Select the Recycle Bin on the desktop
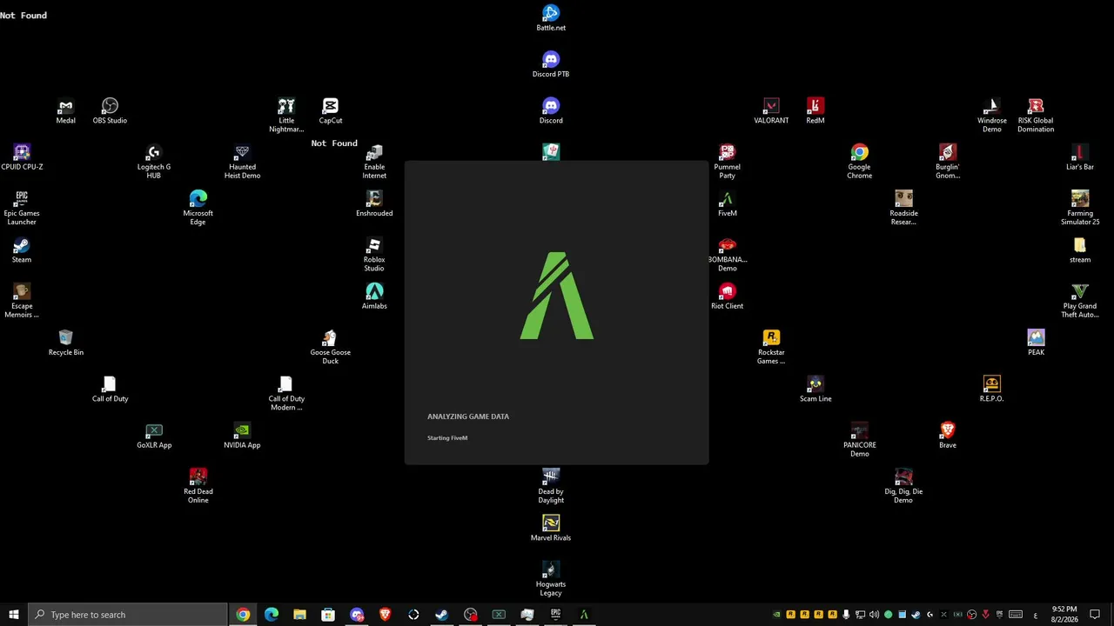This screenshot has height=626, width=1114. coord(66,343)
